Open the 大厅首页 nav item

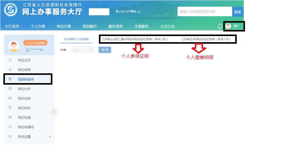pos(12,26)
